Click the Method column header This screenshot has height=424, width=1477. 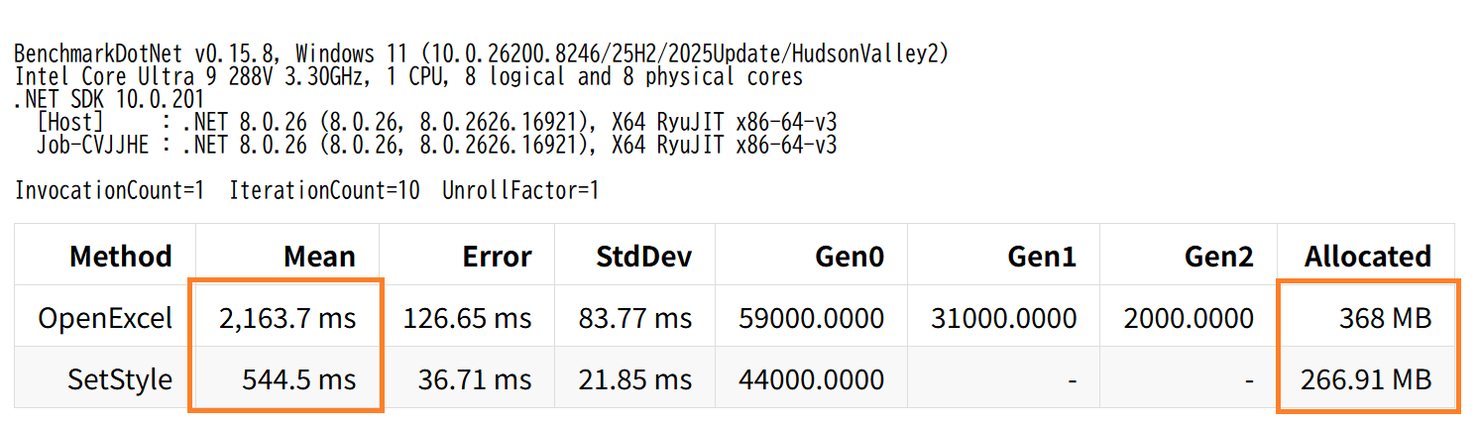click(x=120, y=257)
